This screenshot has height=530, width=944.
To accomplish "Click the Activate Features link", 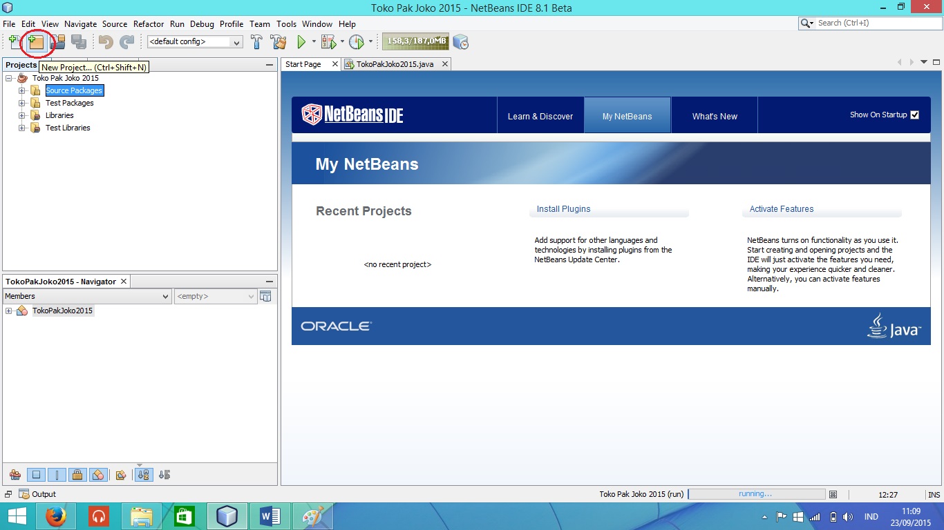I will pyautogui.click(x=782, y=209).
